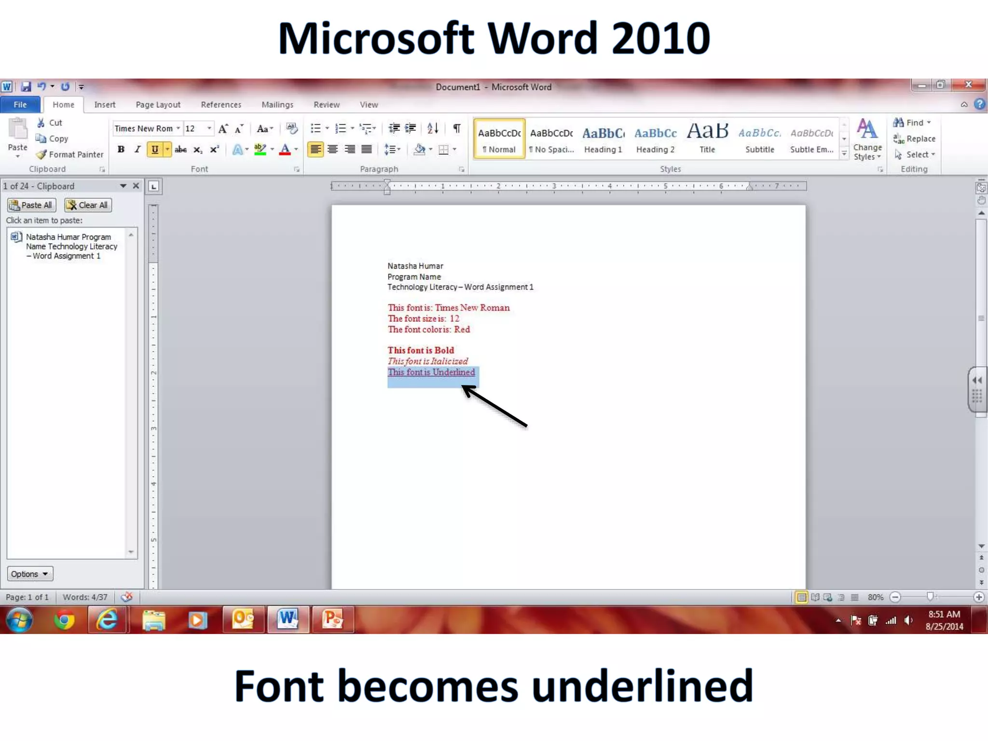Increase the paragraph indent
This screenshot has width=988, height=741.
411,128
